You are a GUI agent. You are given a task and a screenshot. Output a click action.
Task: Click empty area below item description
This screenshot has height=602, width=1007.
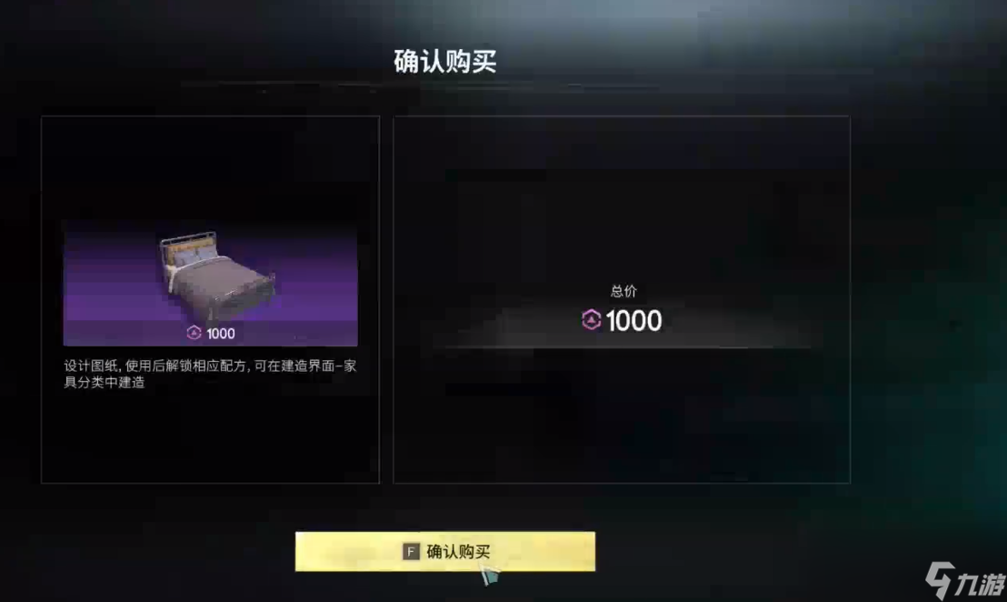210,436
